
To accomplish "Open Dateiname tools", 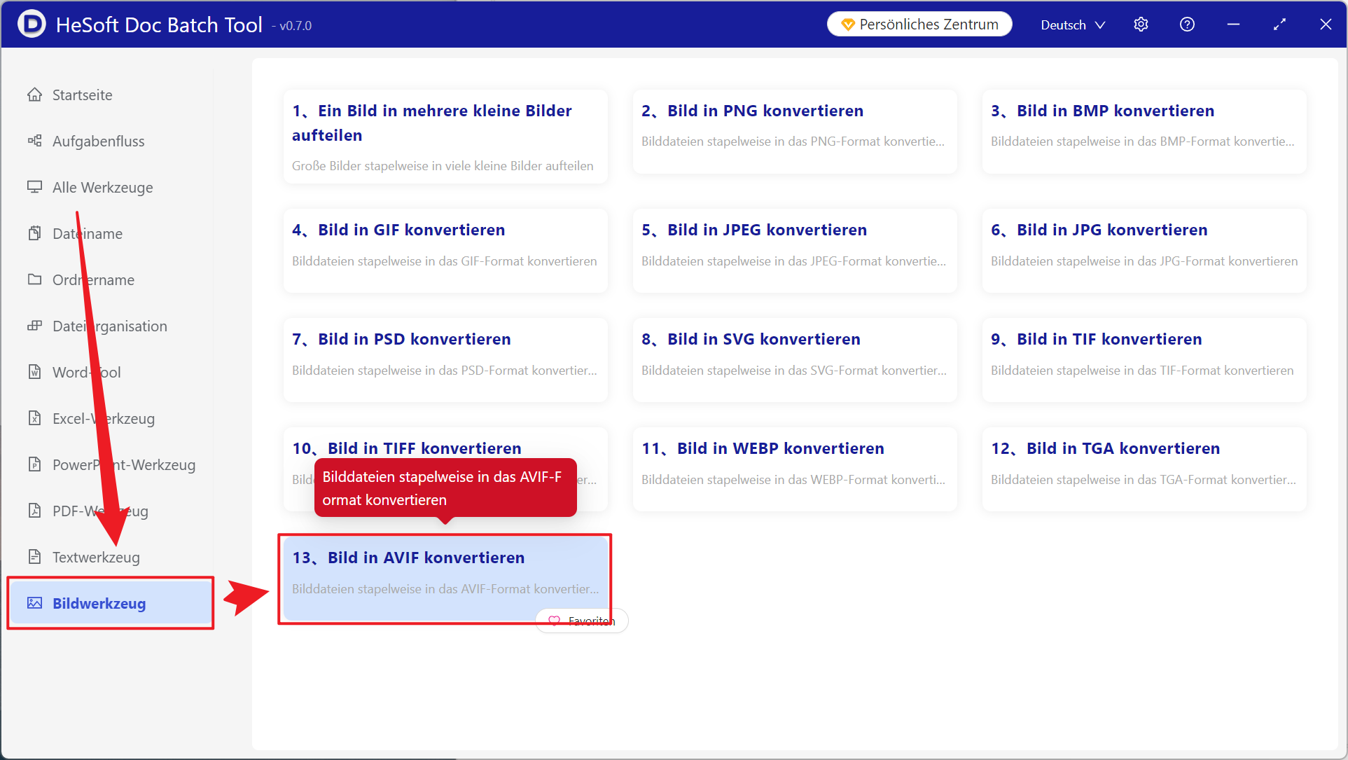I will pyautogui.click(x=111, y=233).
